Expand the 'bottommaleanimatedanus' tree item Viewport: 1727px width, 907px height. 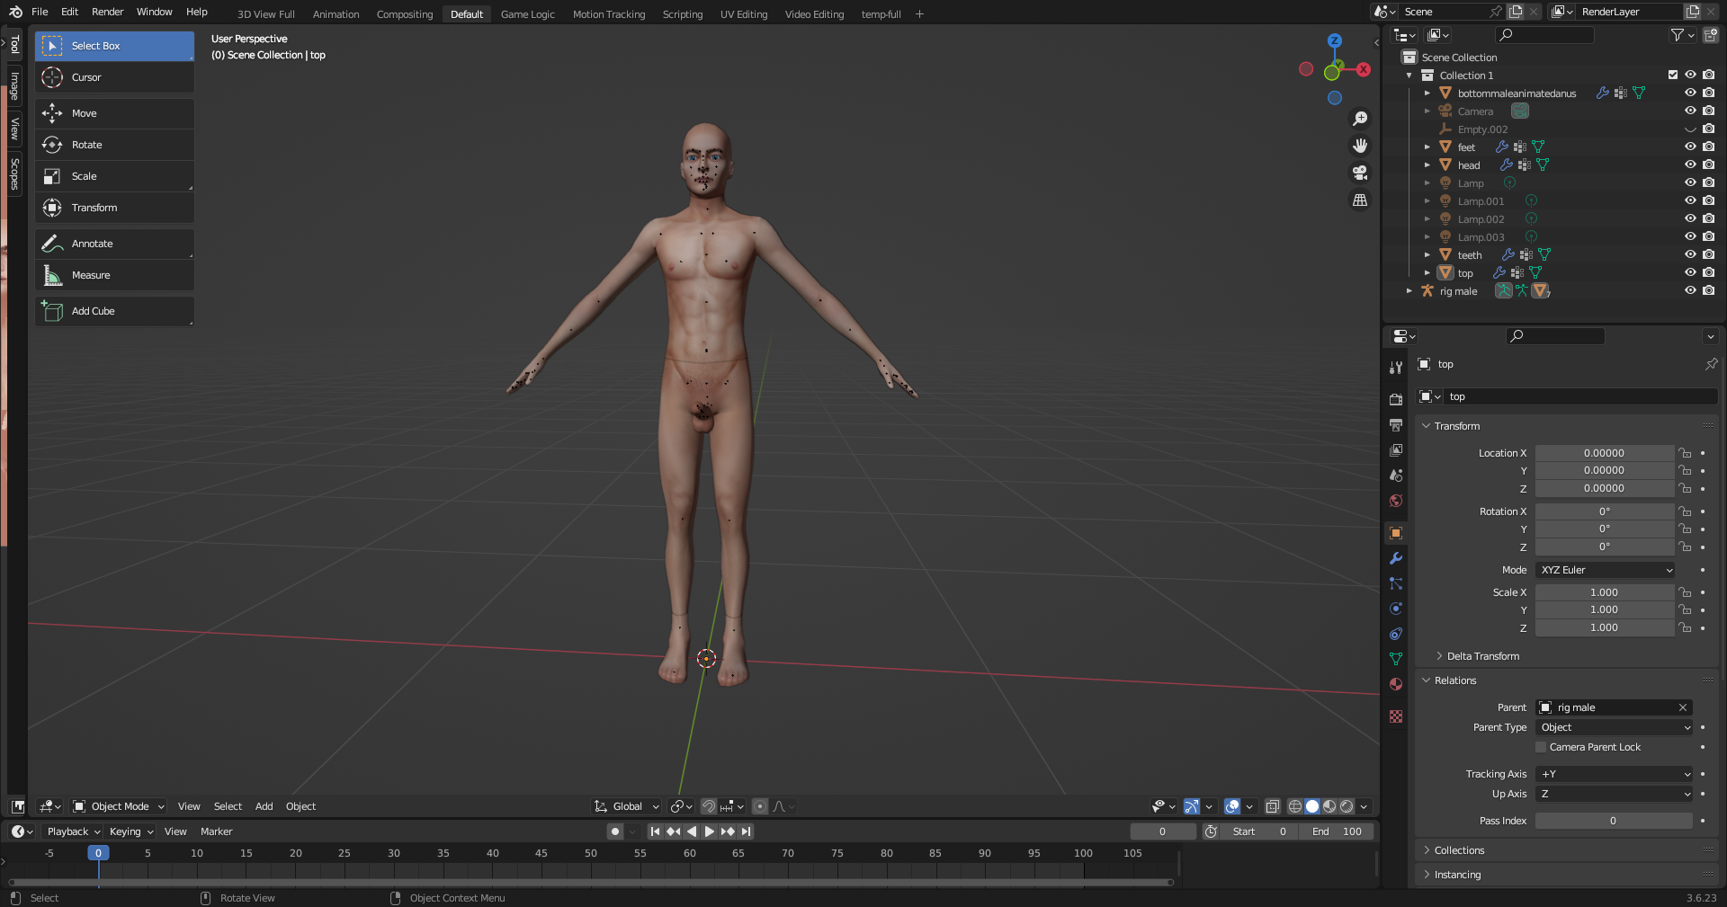tap(1427, 93)
